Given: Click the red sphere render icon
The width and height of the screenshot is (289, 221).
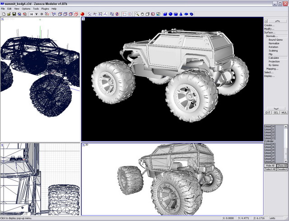Looking at the screenshot, I should [x=83, y=14].
